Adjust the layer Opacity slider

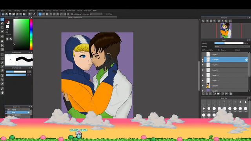pos(229,43)
